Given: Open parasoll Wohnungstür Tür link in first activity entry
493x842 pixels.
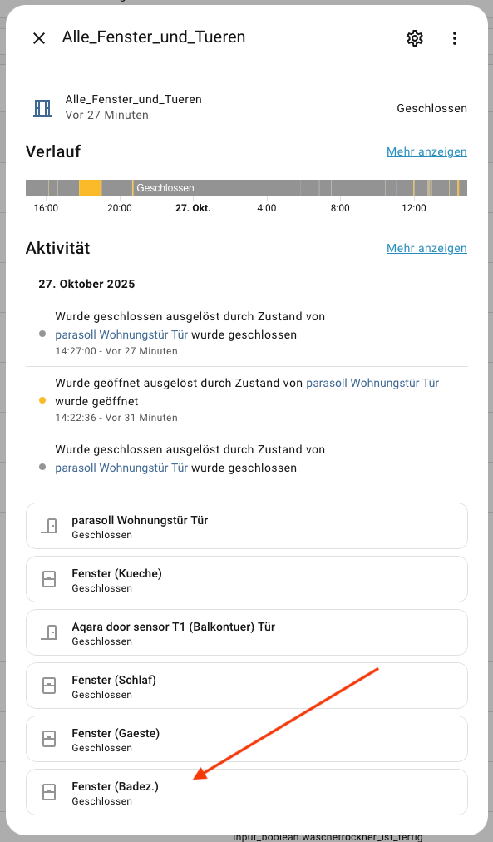Looking at the screenshot, I should click(x=121, y=334).
